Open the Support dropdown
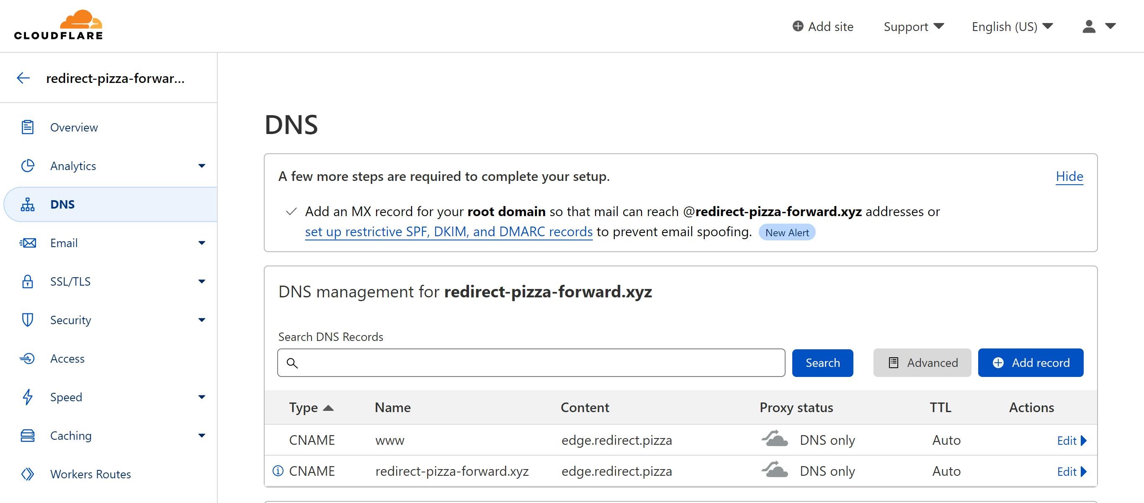 tap(913, 27)
